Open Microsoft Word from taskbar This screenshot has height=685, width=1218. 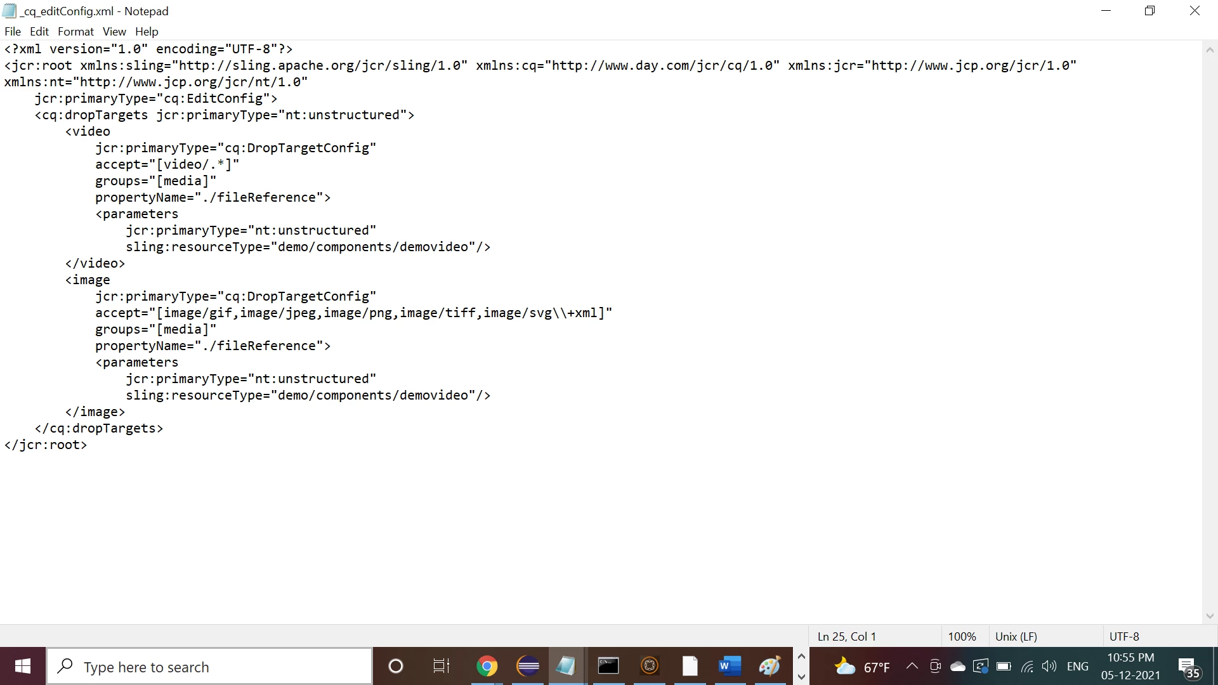(730, 667)
